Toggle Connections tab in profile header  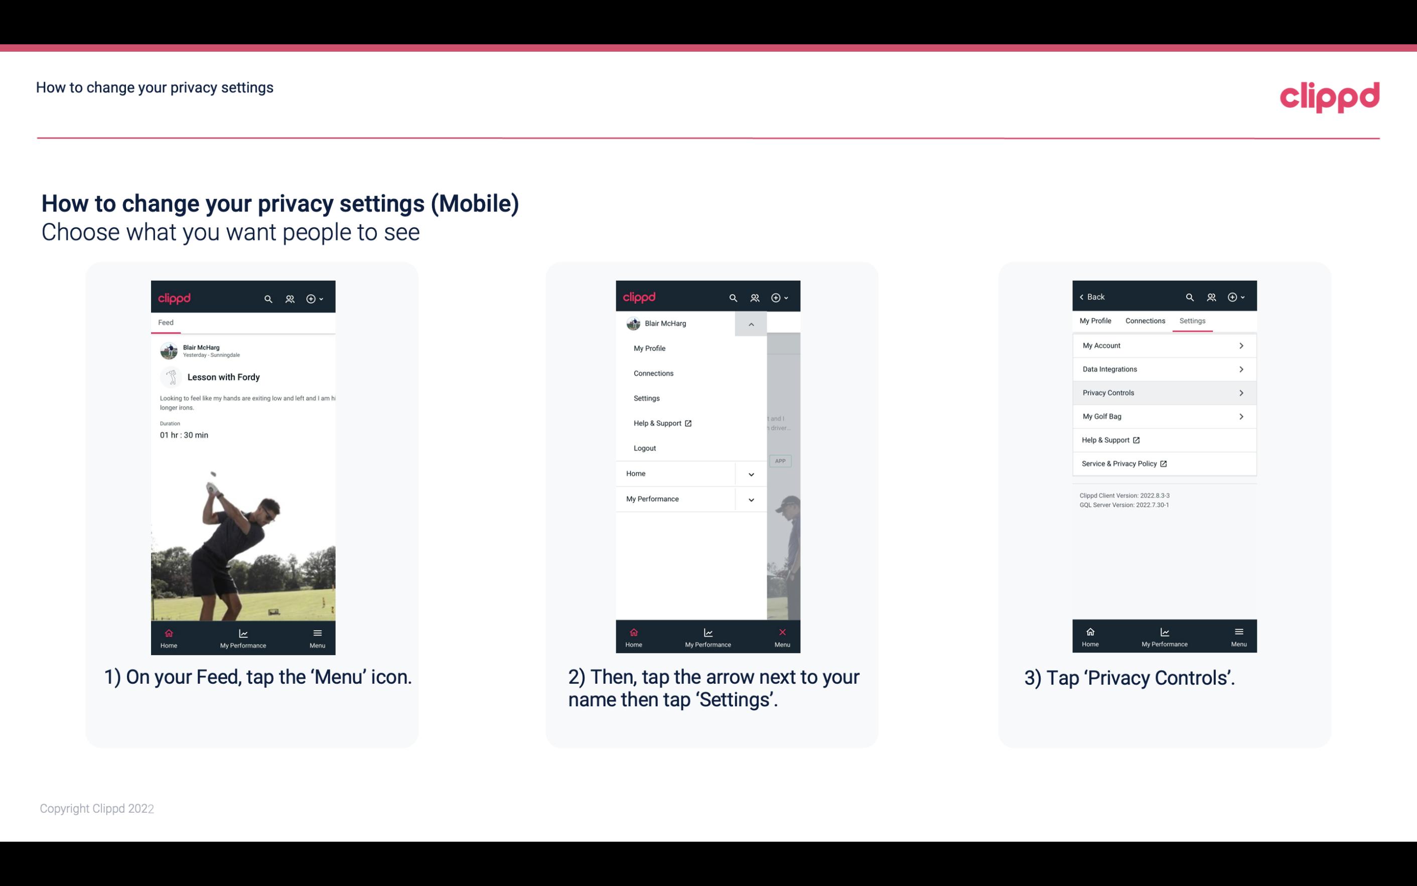click(1143, 320)
